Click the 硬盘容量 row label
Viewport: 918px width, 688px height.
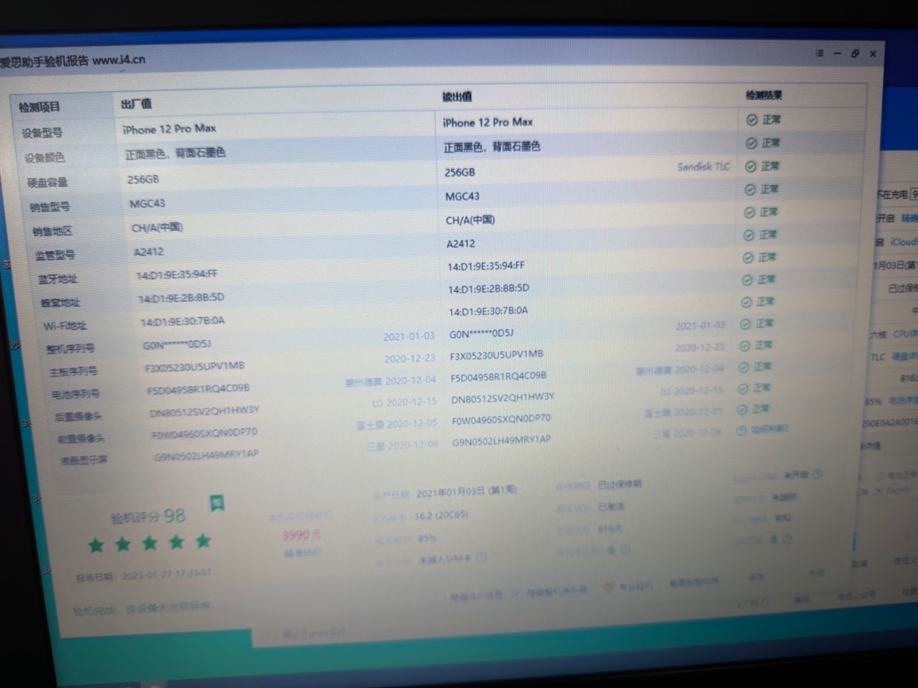[x=47, y=183]
